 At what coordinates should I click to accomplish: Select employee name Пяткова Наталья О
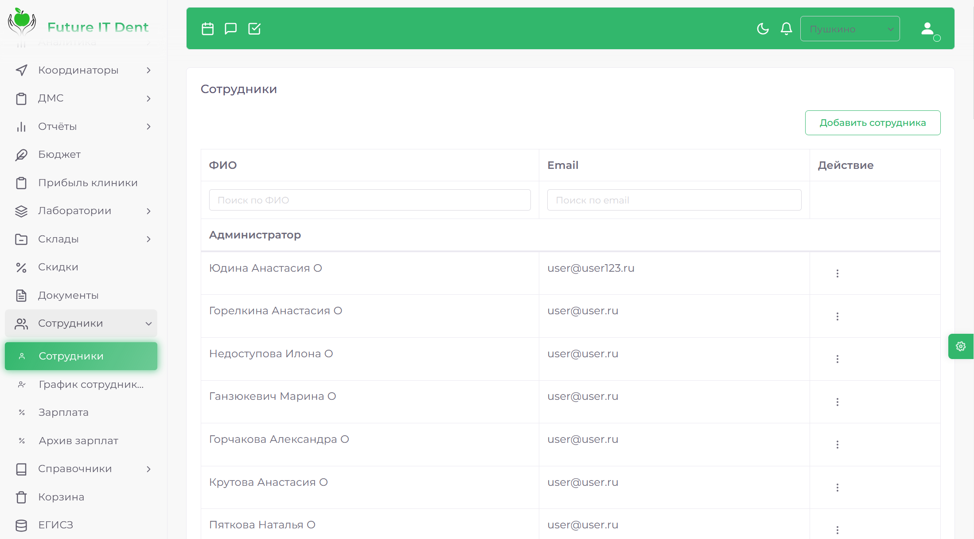[262, 525]
